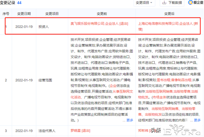This screenshot has width=204, height=137.
Task: Expand 更多 in the 变更前 business scope cell
Action: point(130,120)
